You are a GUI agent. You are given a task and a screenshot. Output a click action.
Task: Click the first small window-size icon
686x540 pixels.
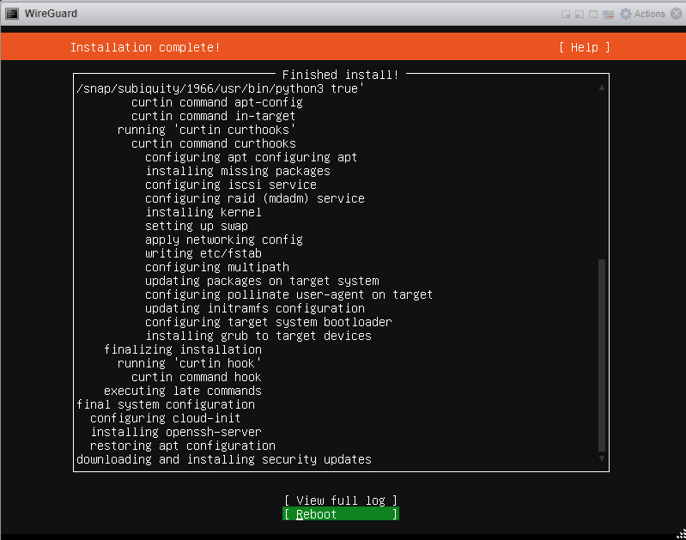(565, 14)
